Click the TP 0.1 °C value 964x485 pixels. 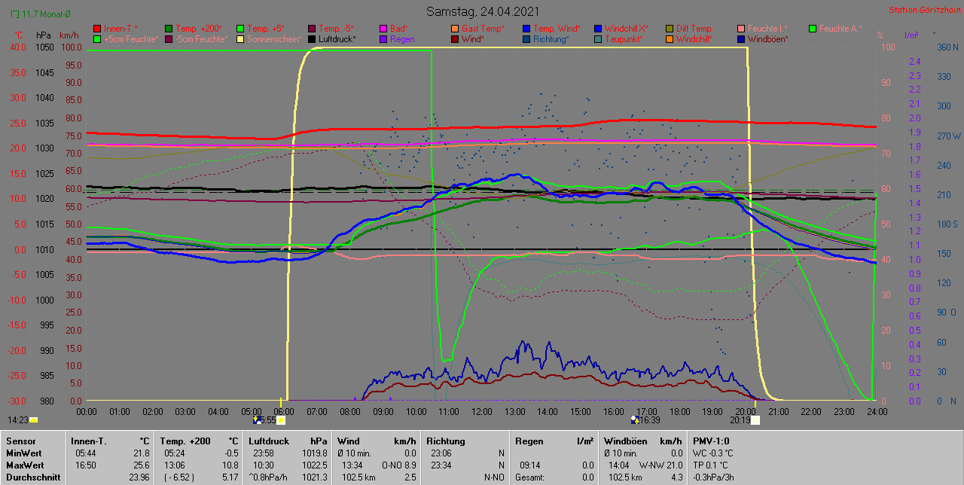click(x=712, y=465)
